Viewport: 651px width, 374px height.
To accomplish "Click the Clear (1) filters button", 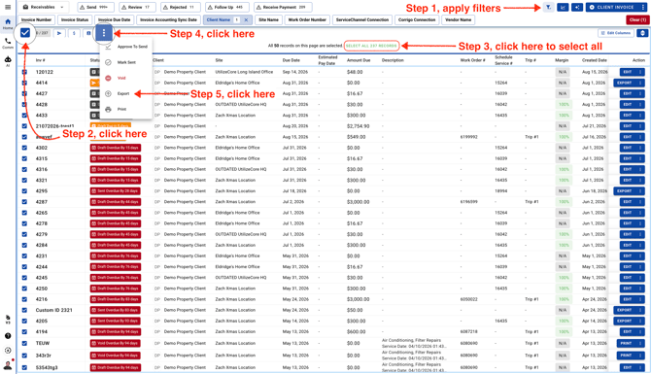I will [637, 19].
